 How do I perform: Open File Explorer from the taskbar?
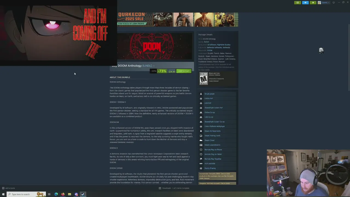pos(69,194)
